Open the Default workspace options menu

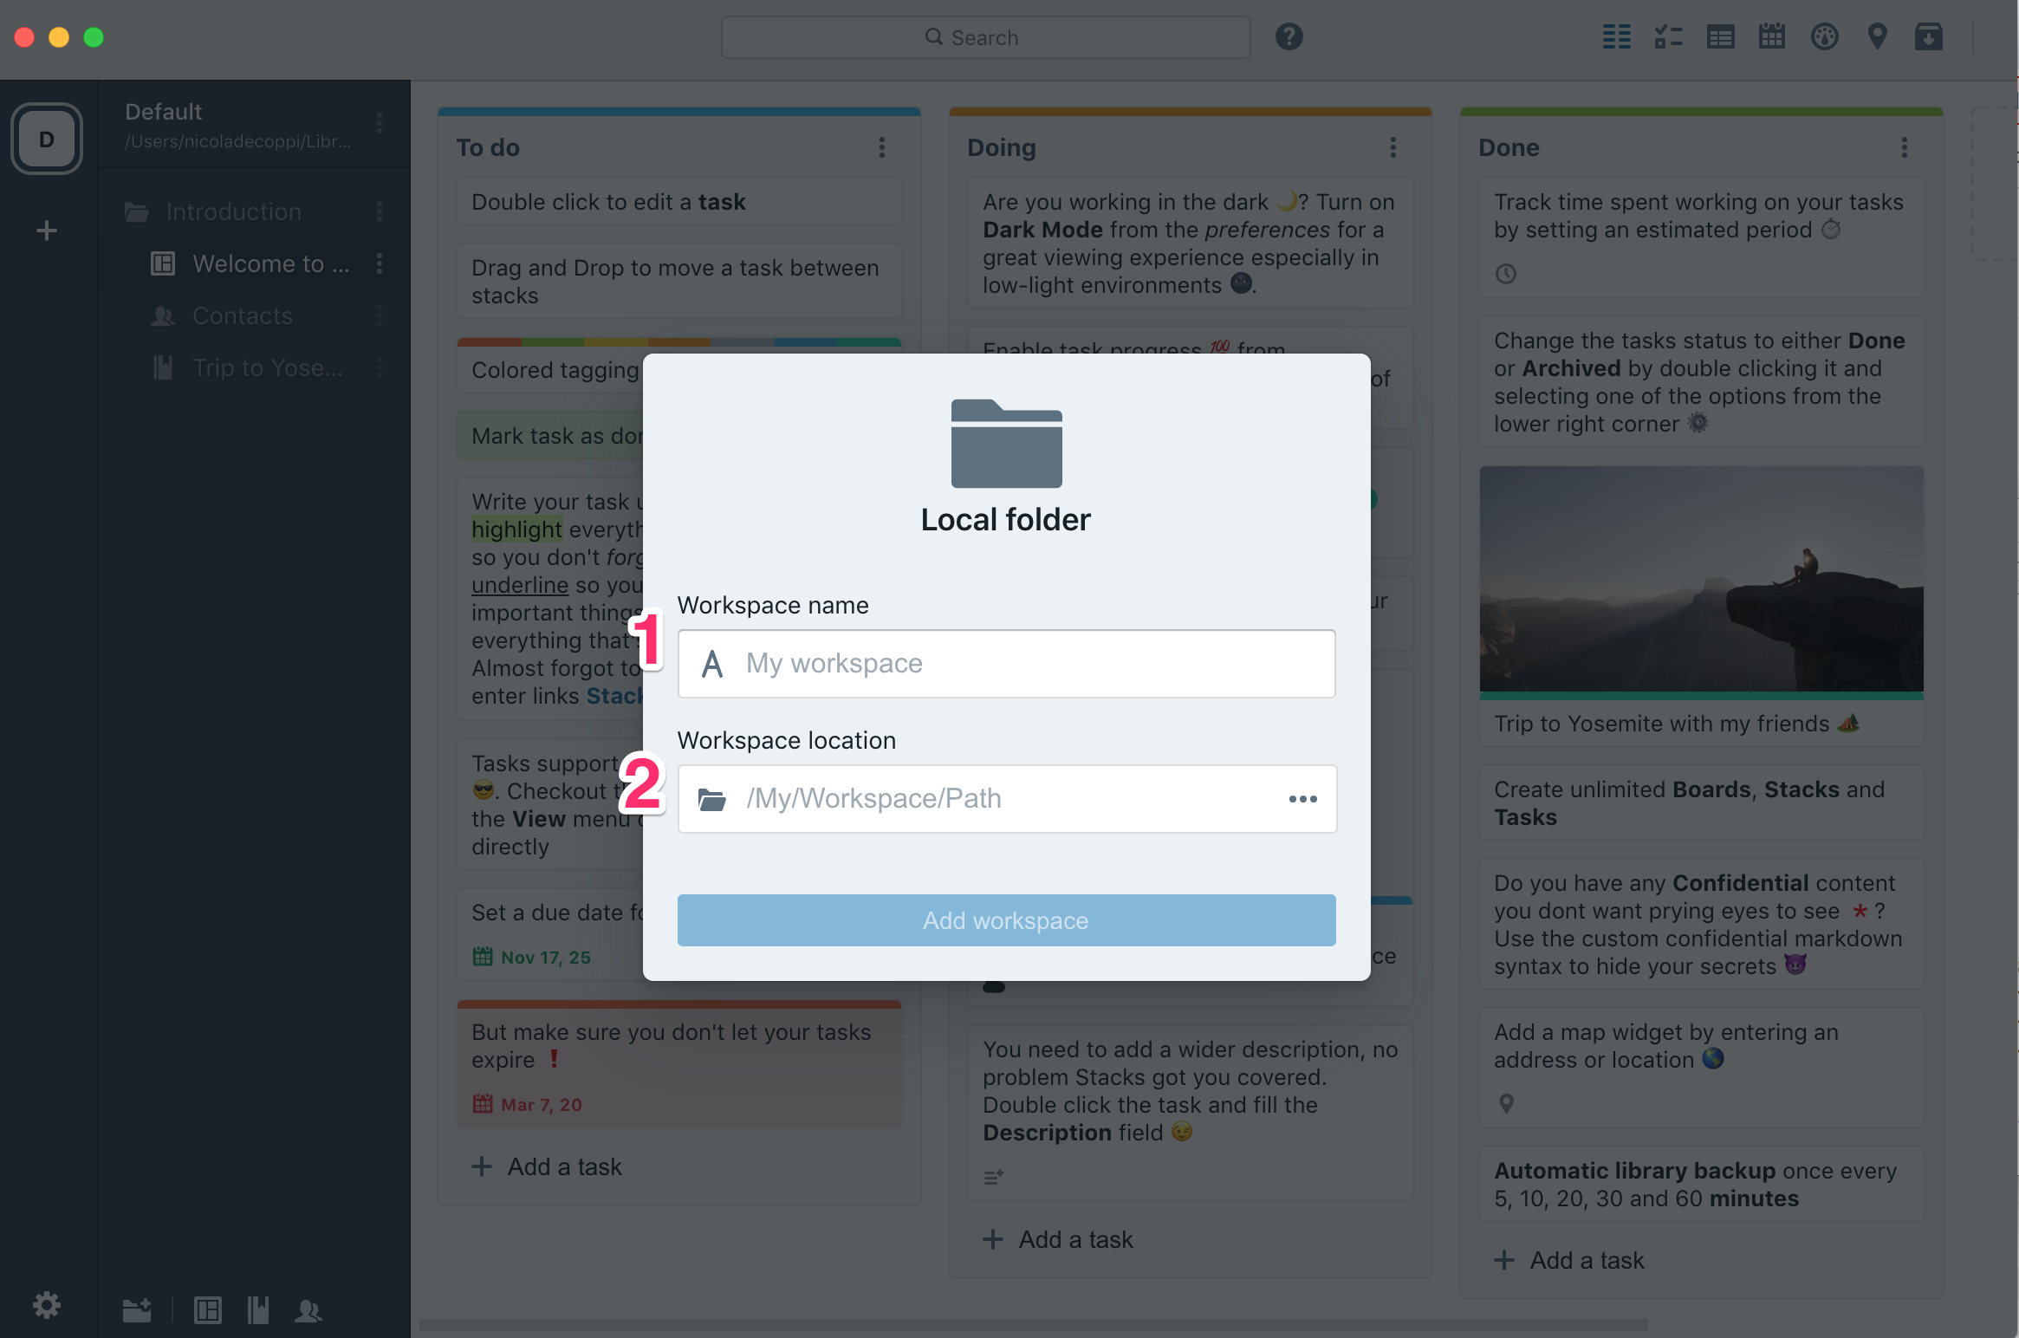[x=380, y=124]
